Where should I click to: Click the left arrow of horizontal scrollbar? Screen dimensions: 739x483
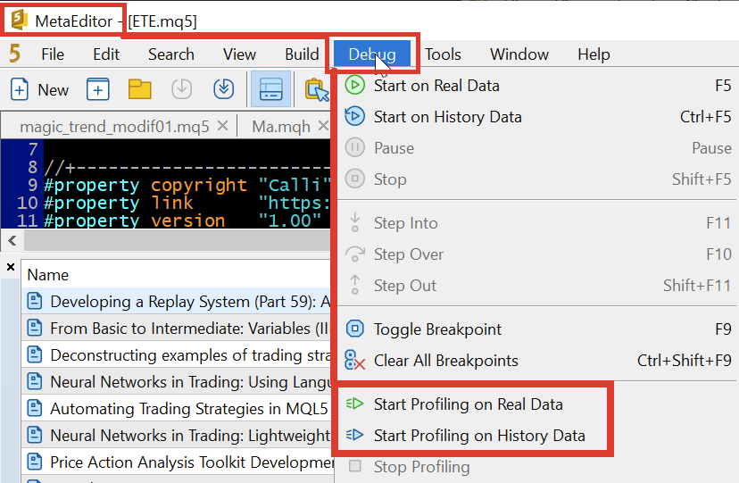click(12, 240)
